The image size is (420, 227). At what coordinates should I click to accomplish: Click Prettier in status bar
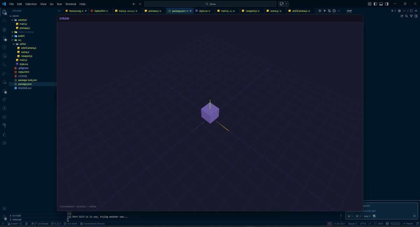point(407,224)
